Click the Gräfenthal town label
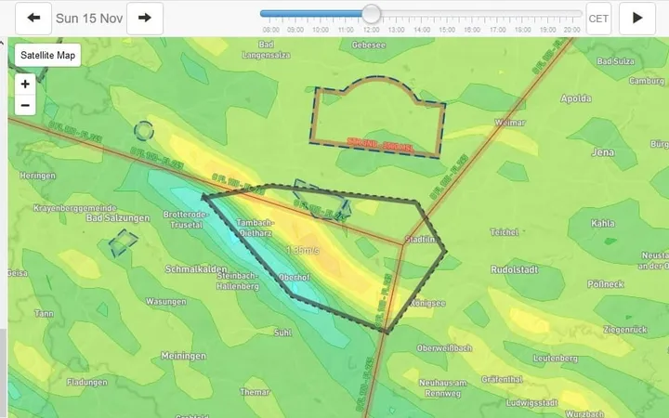 coord(502,379)
